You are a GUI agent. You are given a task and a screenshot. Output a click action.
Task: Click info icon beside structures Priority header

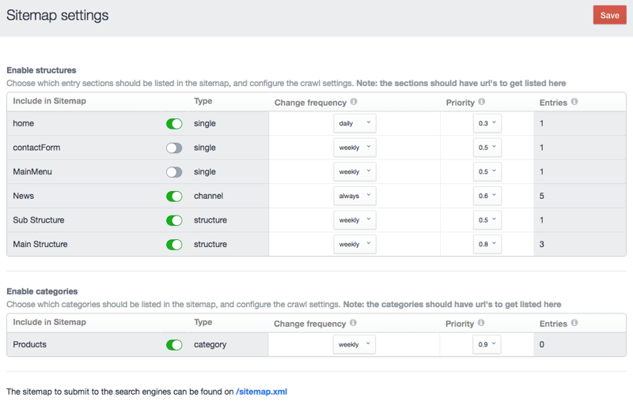(482, 102)
